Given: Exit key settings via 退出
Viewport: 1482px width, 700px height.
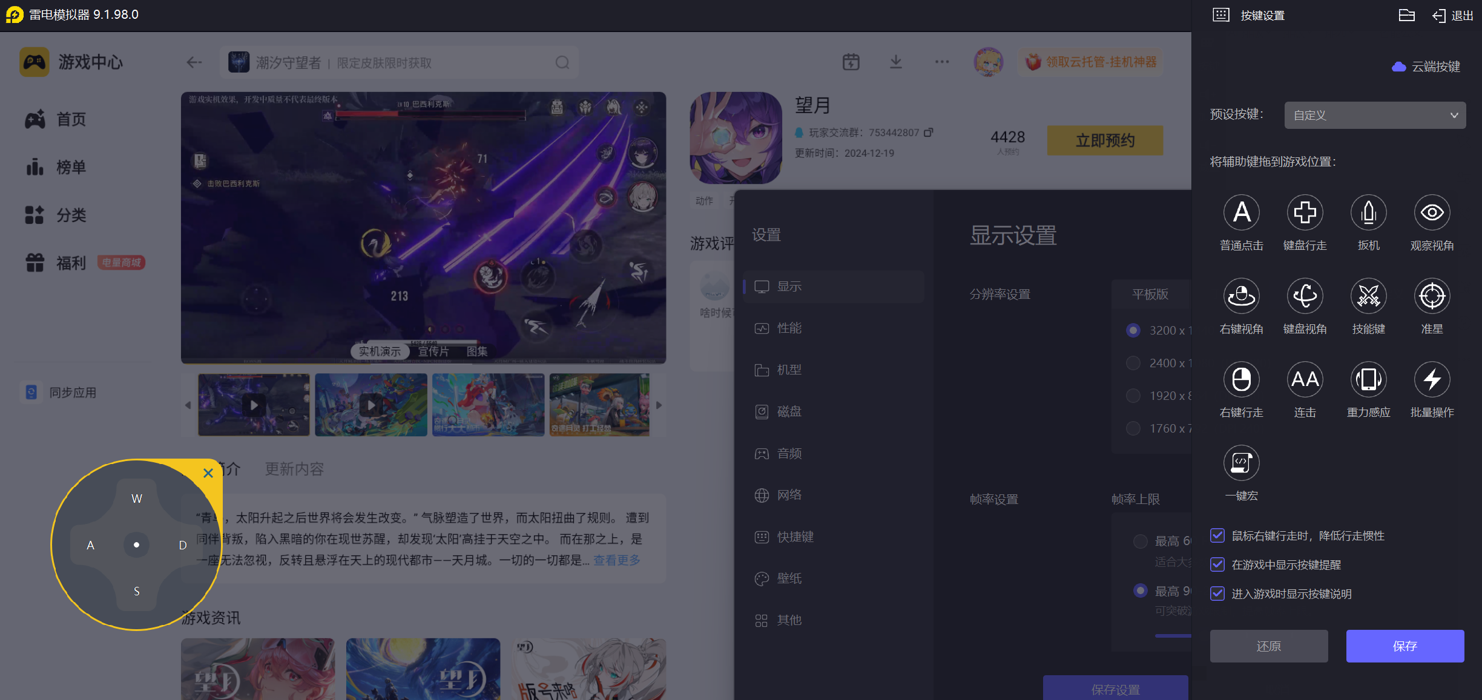Looking at the screenshot, I should [x=1453, y=15].
